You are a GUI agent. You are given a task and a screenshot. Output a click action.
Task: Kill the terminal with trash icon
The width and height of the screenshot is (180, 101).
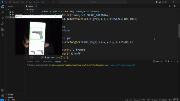click(168, 61)
